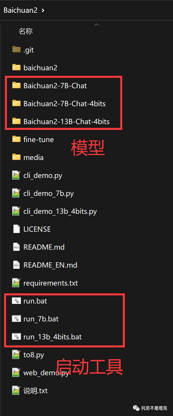This screenshot has width=173, height=416.
Task: Click the Baichuan2 breadcrumb in the address bar
Action: point(20,10)
